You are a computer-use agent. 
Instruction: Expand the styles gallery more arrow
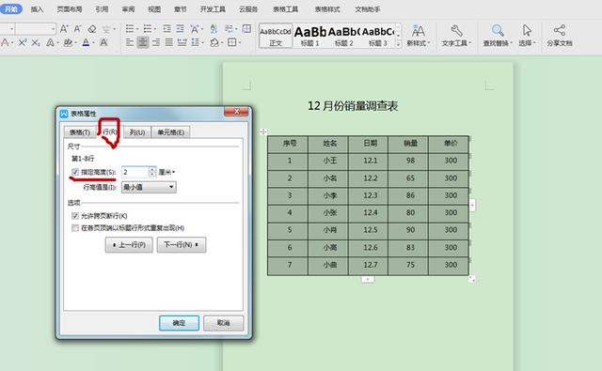[x=398, y=44]
